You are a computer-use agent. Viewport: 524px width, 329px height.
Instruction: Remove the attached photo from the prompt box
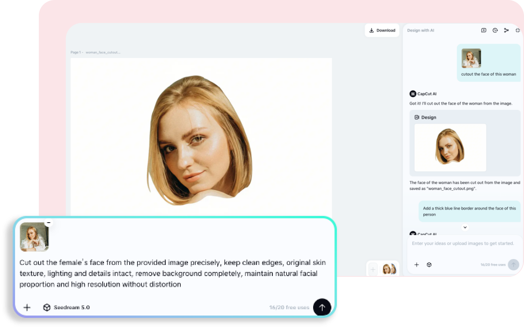pyautogui.click(x=49, y=223)
